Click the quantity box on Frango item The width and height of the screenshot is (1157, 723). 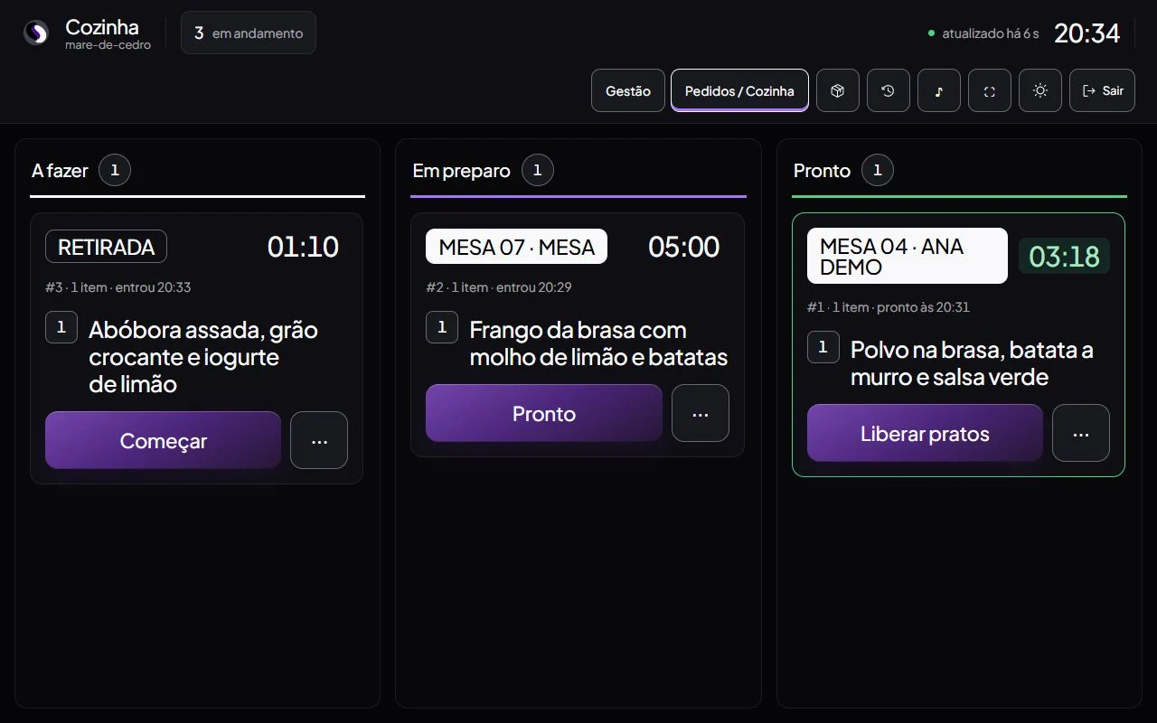[x=442, y=327]
